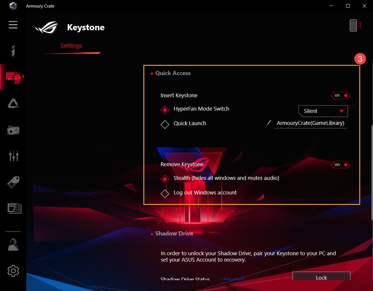Click the Insert Keystone label

(179, 95)
